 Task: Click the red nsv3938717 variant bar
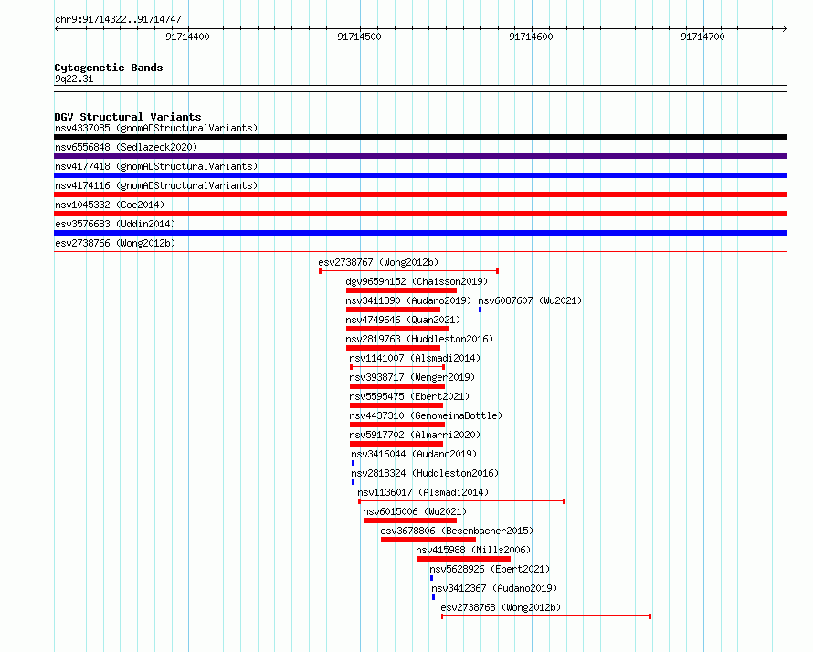pyautogui.click(x=397, y=386)
